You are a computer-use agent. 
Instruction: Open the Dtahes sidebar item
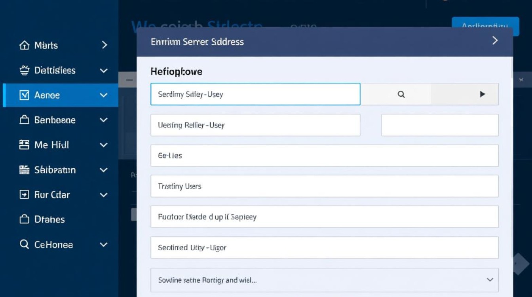49,219
